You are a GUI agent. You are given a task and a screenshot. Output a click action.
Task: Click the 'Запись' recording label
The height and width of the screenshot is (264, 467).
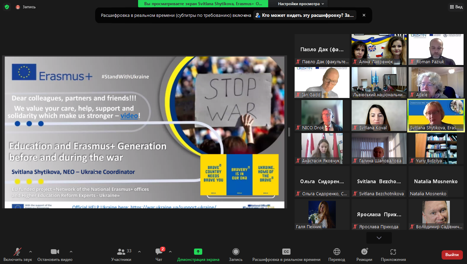click(x=29, y=7)
